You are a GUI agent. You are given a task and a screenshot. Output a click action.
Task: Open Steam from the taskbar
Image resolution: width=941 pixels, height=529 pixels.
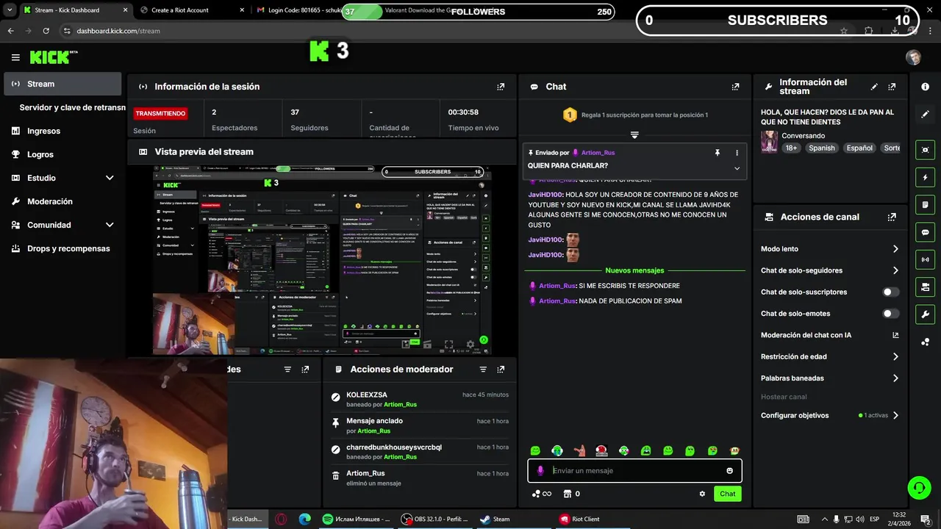point(494,519)
